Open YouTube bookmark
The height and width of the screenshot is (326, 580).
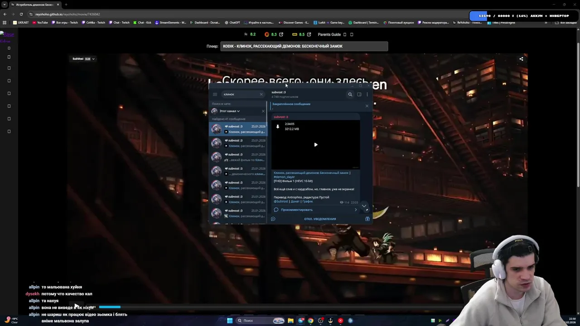click(x=40, y=23)
